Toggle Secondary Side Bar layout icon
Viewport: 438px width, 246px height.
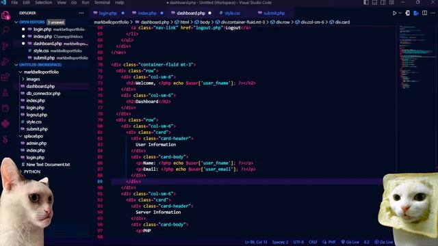(383, 3)
